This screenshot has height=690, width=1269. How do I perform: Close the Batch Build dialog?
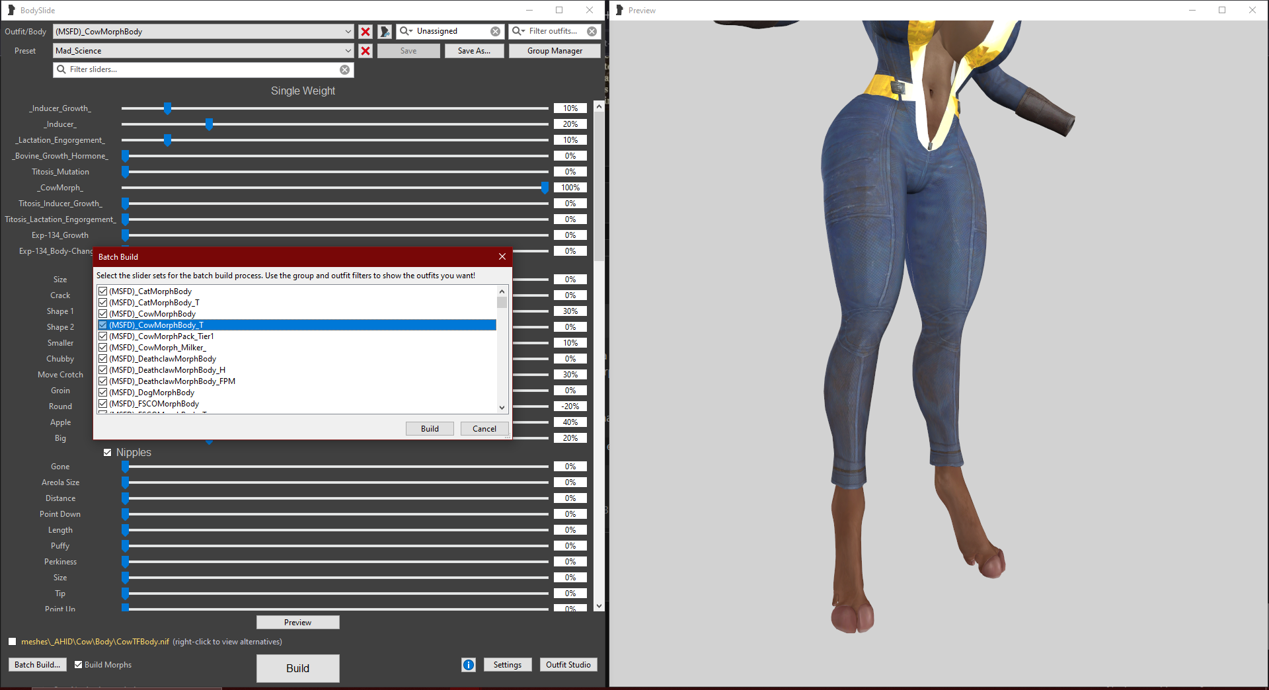[x=502, y=256]
